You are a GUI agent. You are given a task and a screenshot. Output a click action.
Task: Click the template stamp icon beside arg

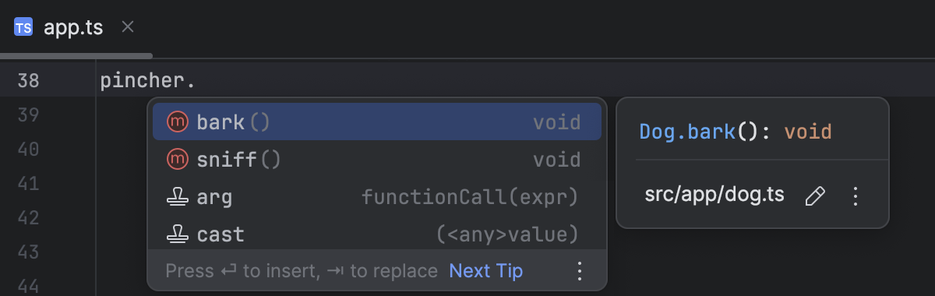tap(178, 198)
